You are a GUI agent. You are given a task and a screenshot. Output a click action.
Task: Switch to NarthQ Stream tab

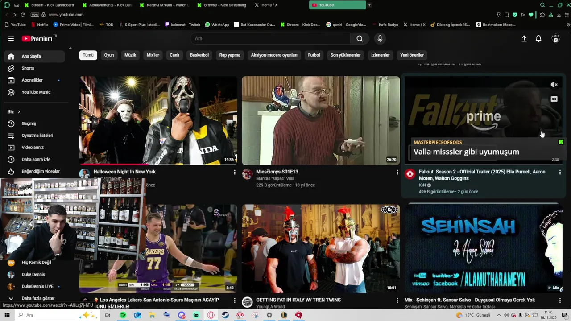point(165,5)
